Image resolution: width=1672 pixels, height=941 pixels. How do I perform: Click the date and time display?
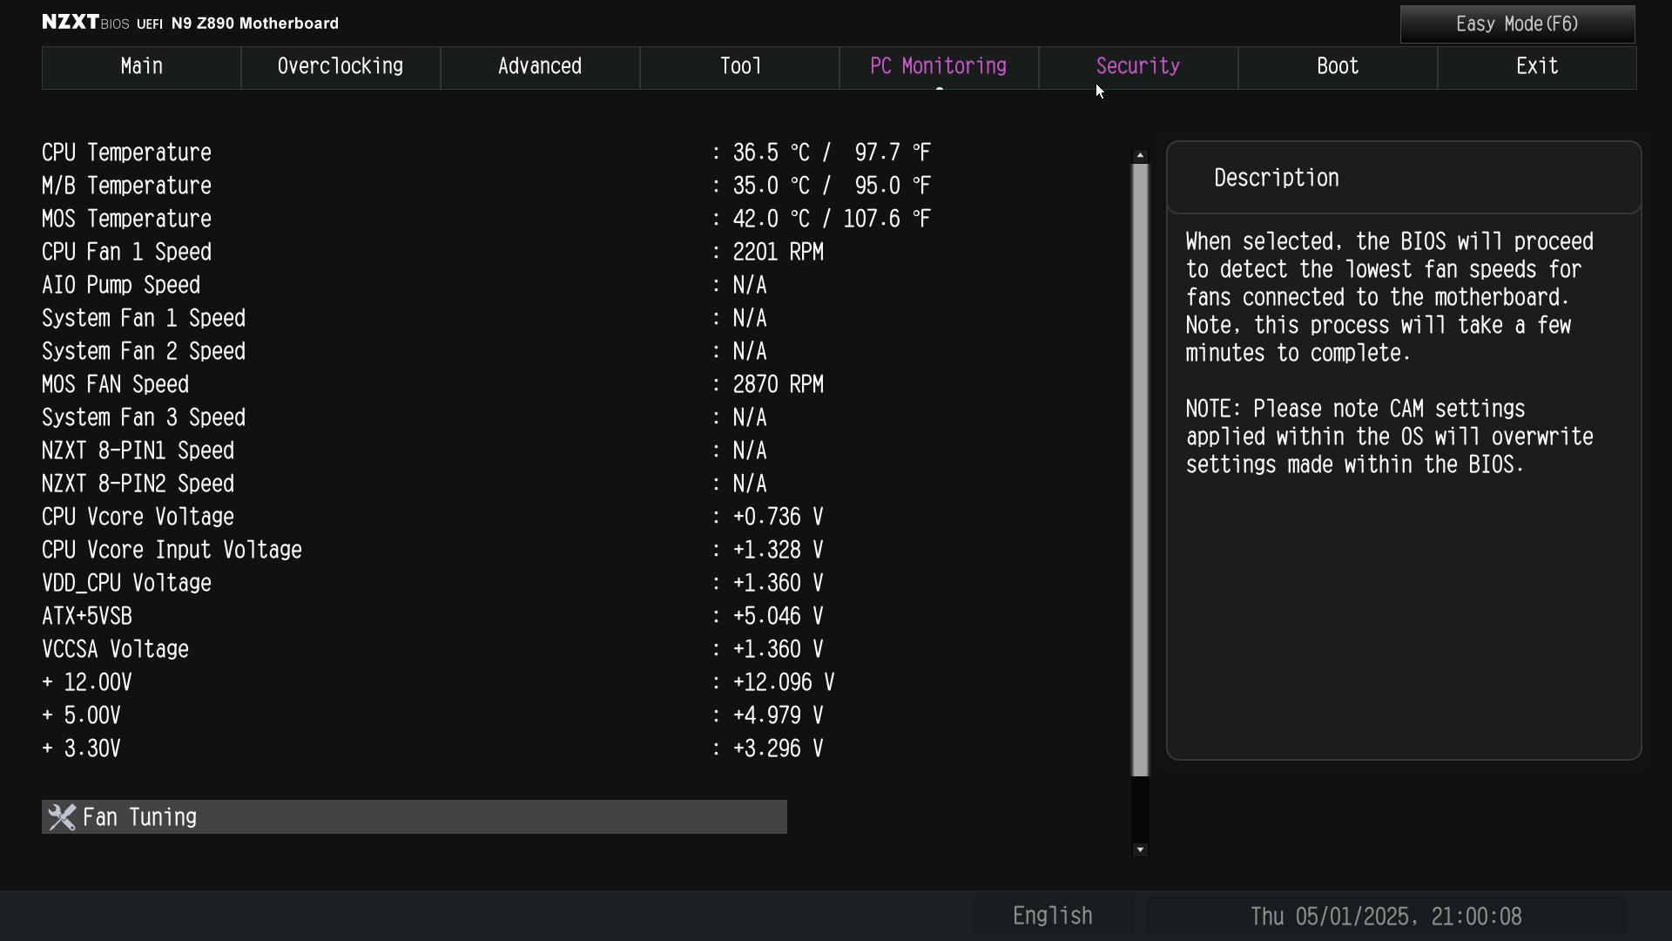point(1385,917)
